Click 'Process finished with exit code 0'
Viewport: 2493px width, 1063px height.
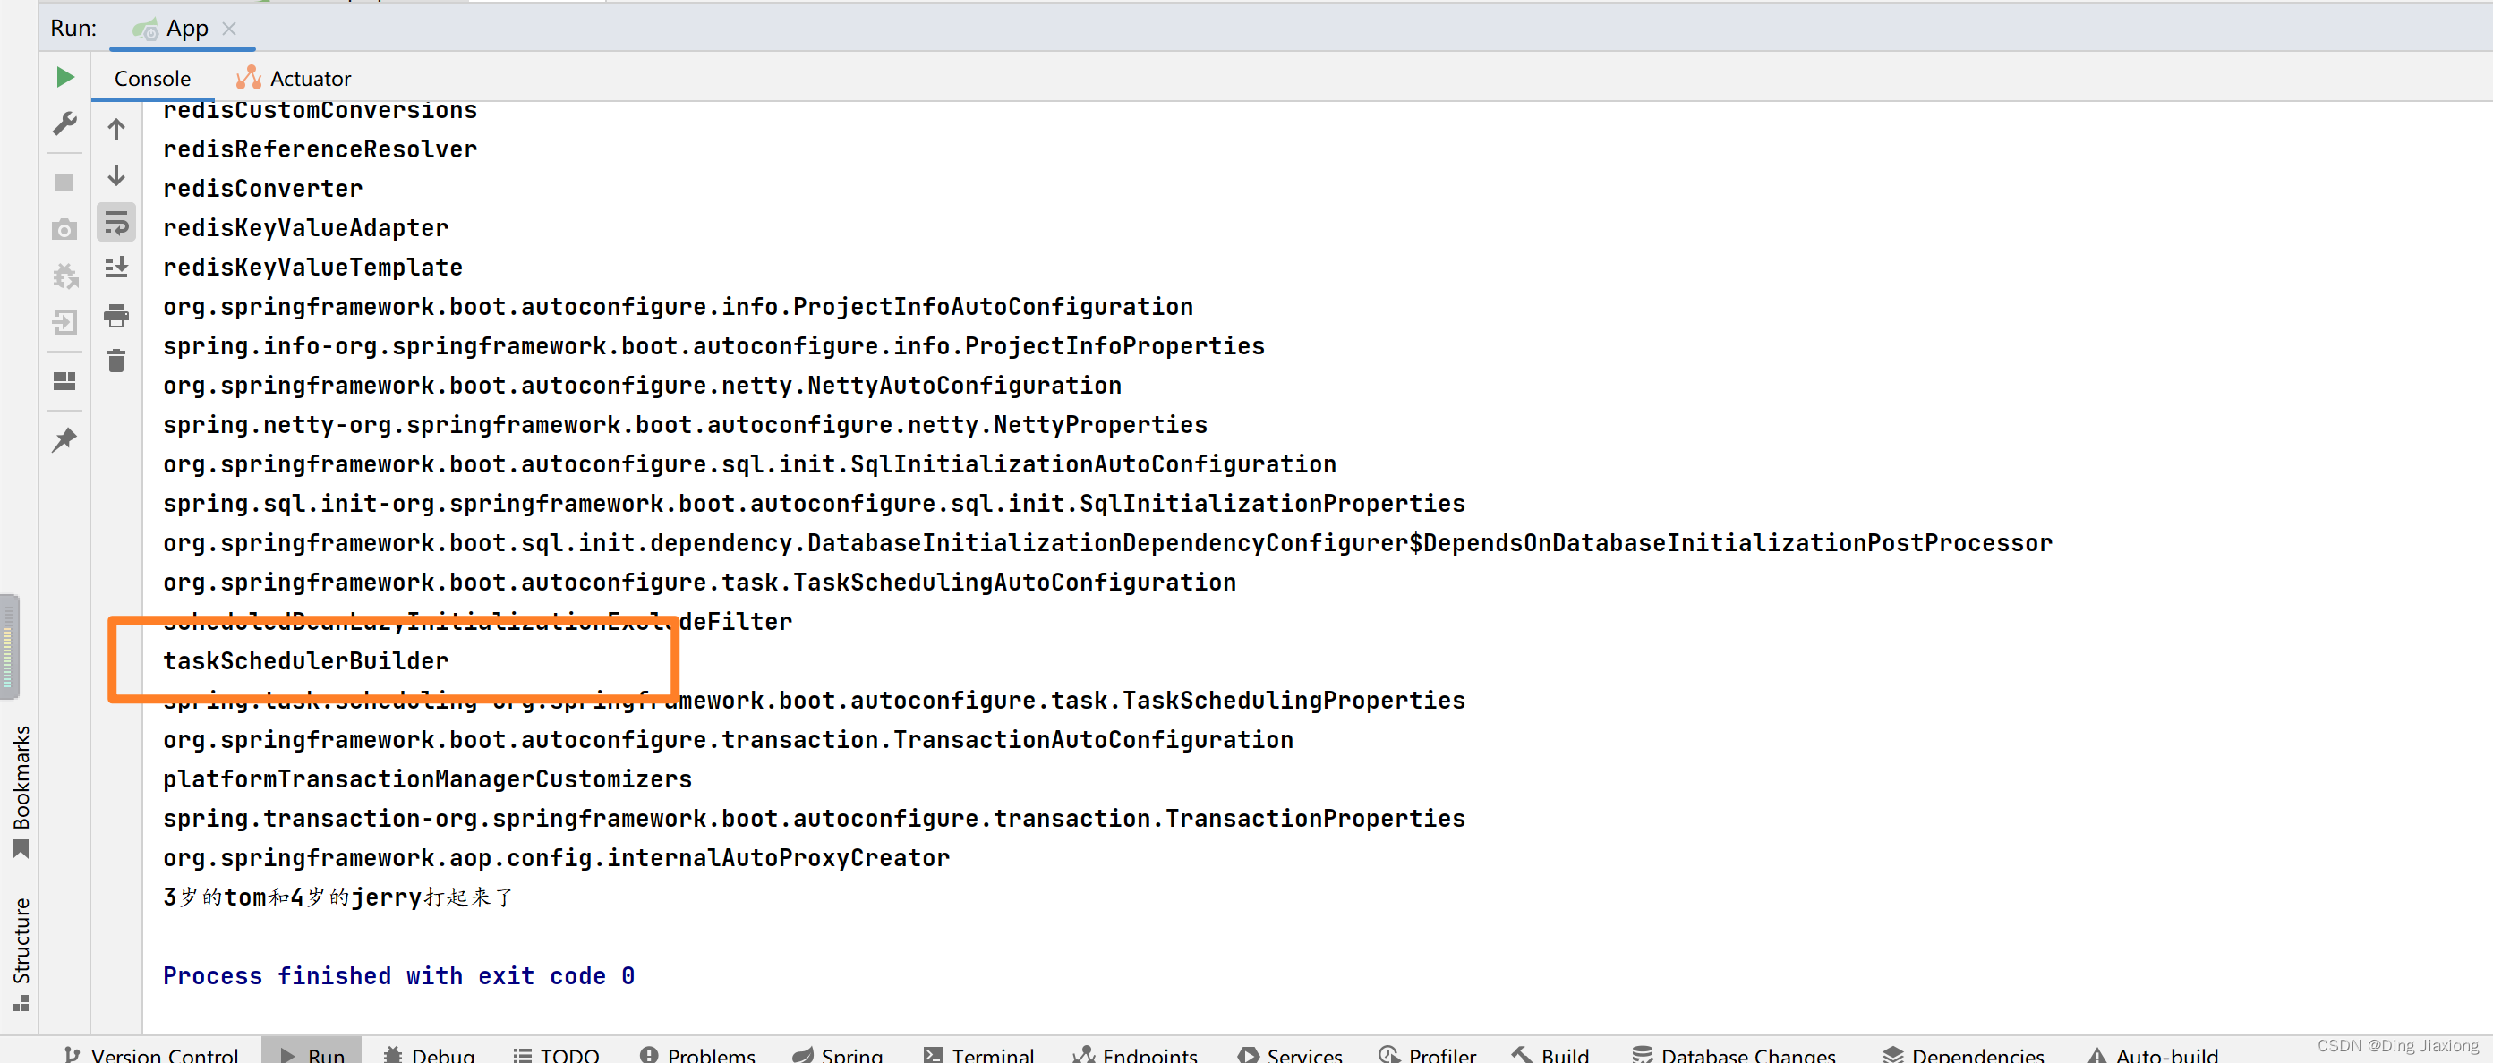coord(398,976)
